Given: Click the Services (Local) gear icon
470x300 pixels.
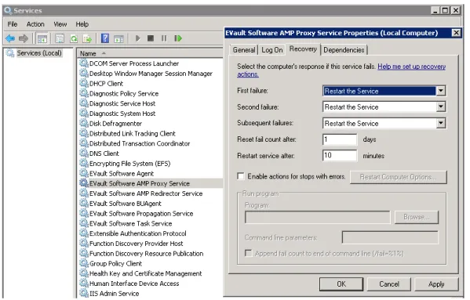Looking at the screenshot, I should tap(10, 53).
